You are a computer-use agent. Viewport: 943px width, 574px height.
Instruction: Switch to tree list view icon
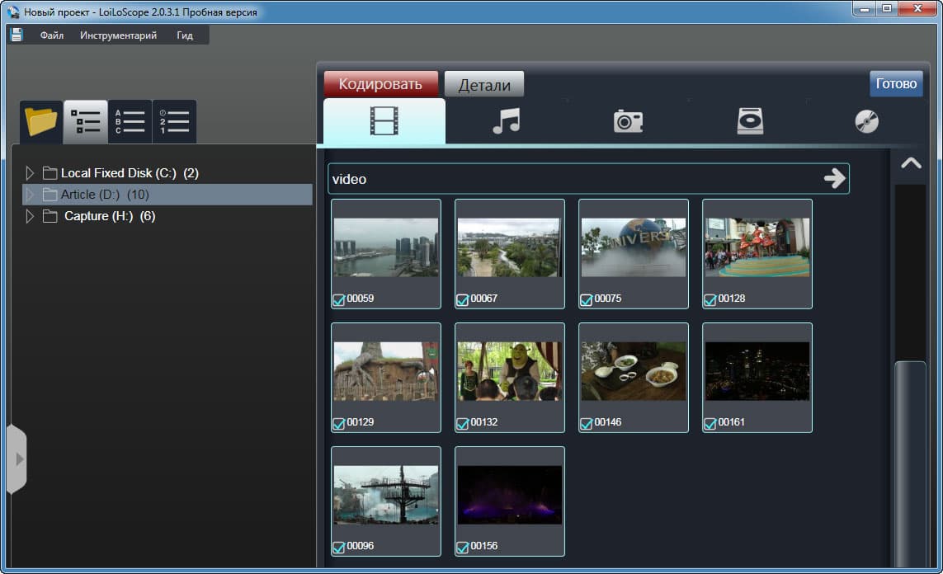(86, 122)
